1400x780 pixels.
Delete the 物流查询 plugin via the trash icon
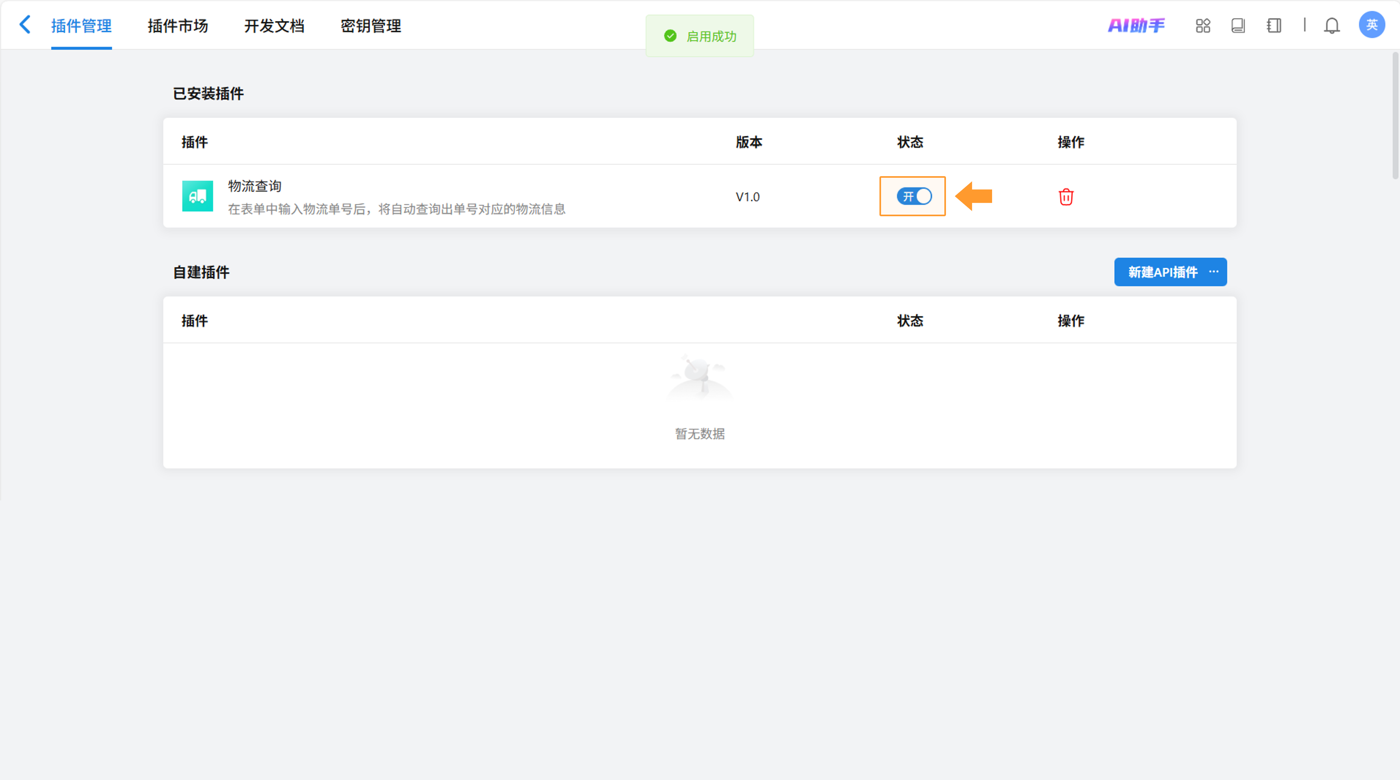coord(1066,197)
